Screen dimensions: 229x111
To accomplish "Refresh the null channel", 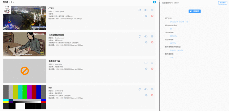I will coord(140,89).
